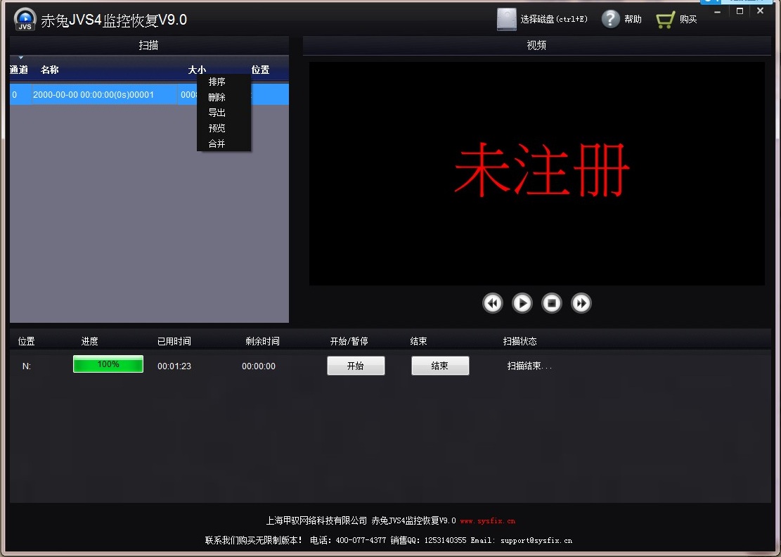Click the JVS app logo icon

click(x=25, y=20)
